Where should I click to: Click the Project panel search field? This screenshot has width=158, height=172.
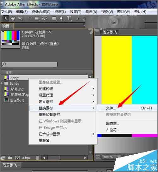[29, 64]
